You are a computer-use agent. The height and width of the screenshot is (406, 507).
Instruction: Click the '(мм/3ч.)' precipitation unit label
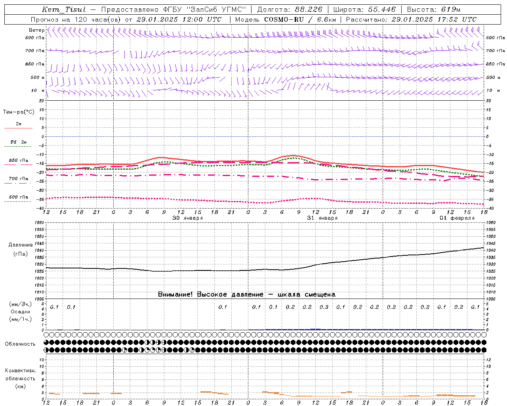tap(21, 304)
